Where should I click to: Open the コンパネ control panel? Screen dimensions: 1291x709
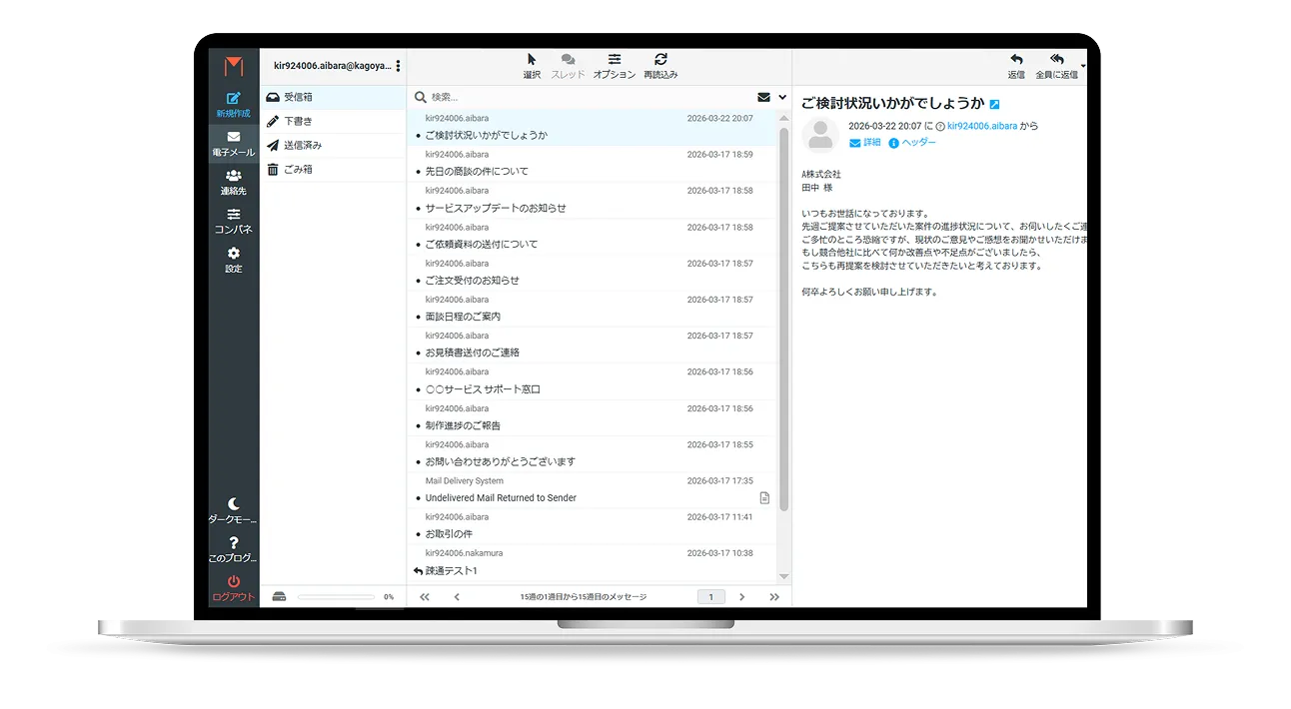click(234, 221)
